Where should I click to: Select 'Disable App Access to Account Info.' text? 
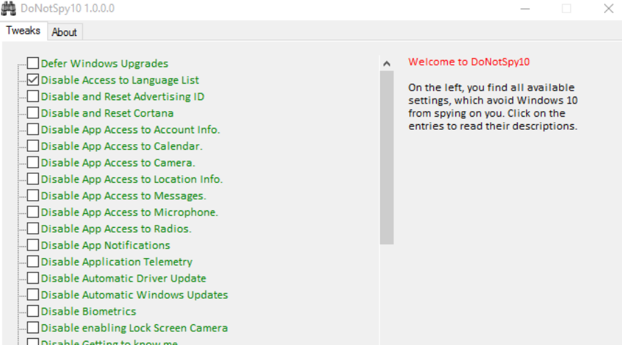click(x=131, y=130)
